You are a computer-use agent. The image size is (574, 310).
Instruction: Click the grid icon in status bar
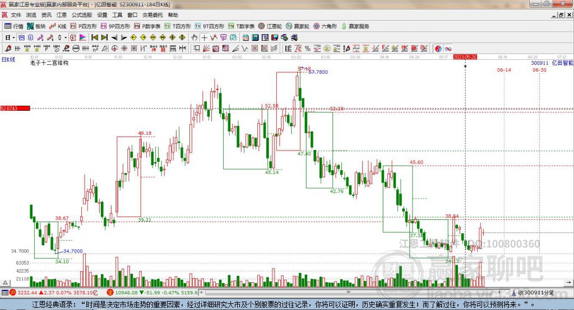click(4, 293)
